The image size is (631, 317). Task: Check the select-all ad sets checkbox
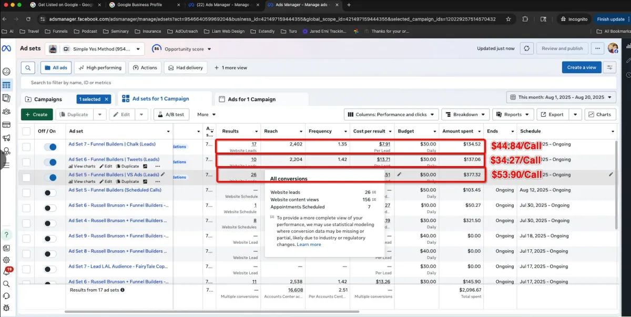click(x=26, y=131)
